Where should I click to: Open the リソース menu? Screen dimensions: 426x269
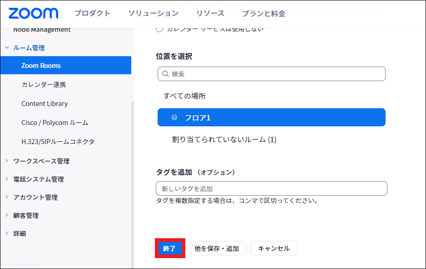210,13
